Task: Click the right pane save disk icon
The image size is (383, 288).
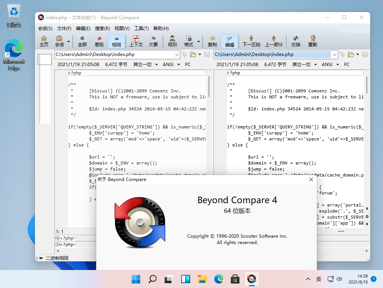Action: tap(365, 54)
